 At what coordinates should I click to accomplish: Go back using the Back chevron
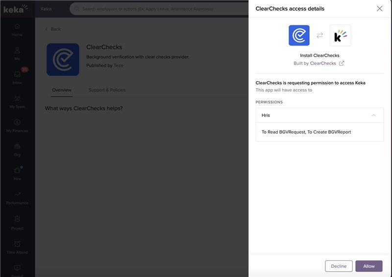[53, 29]
